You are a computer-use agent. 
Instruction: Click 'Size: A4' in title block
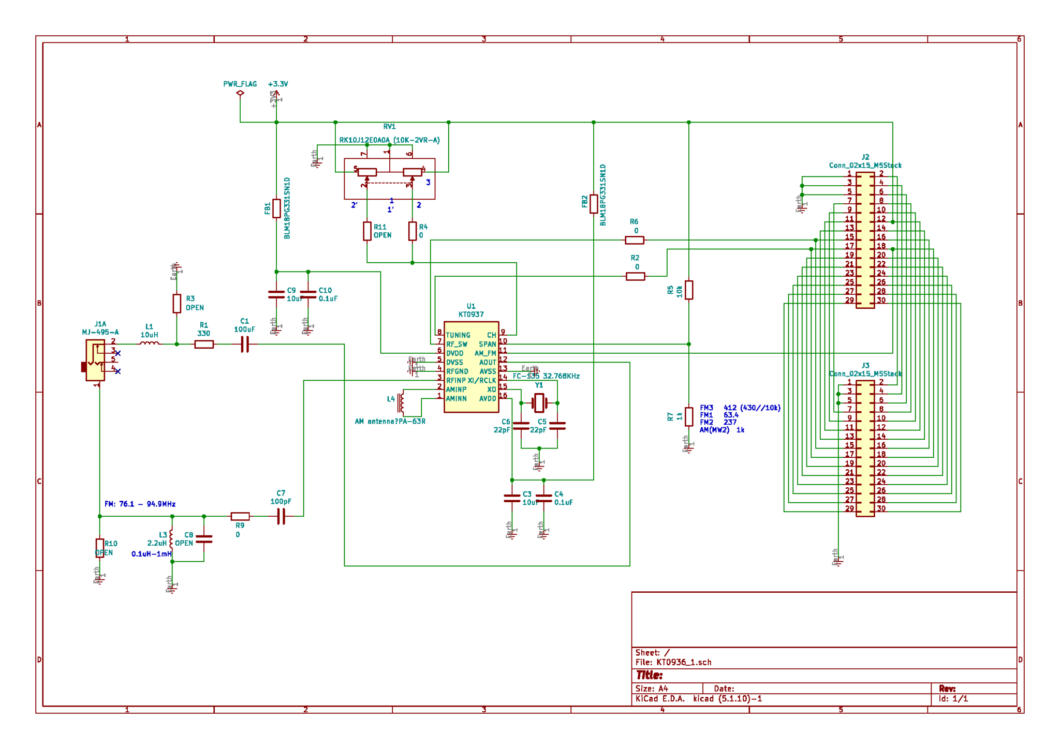(x=652, y=688)
